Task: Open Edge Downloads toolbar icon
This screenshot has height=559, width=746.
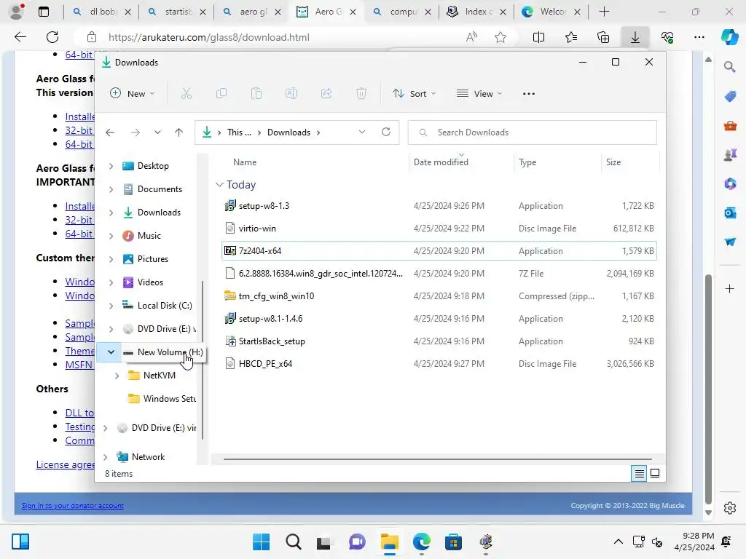Action: [635, 37]
